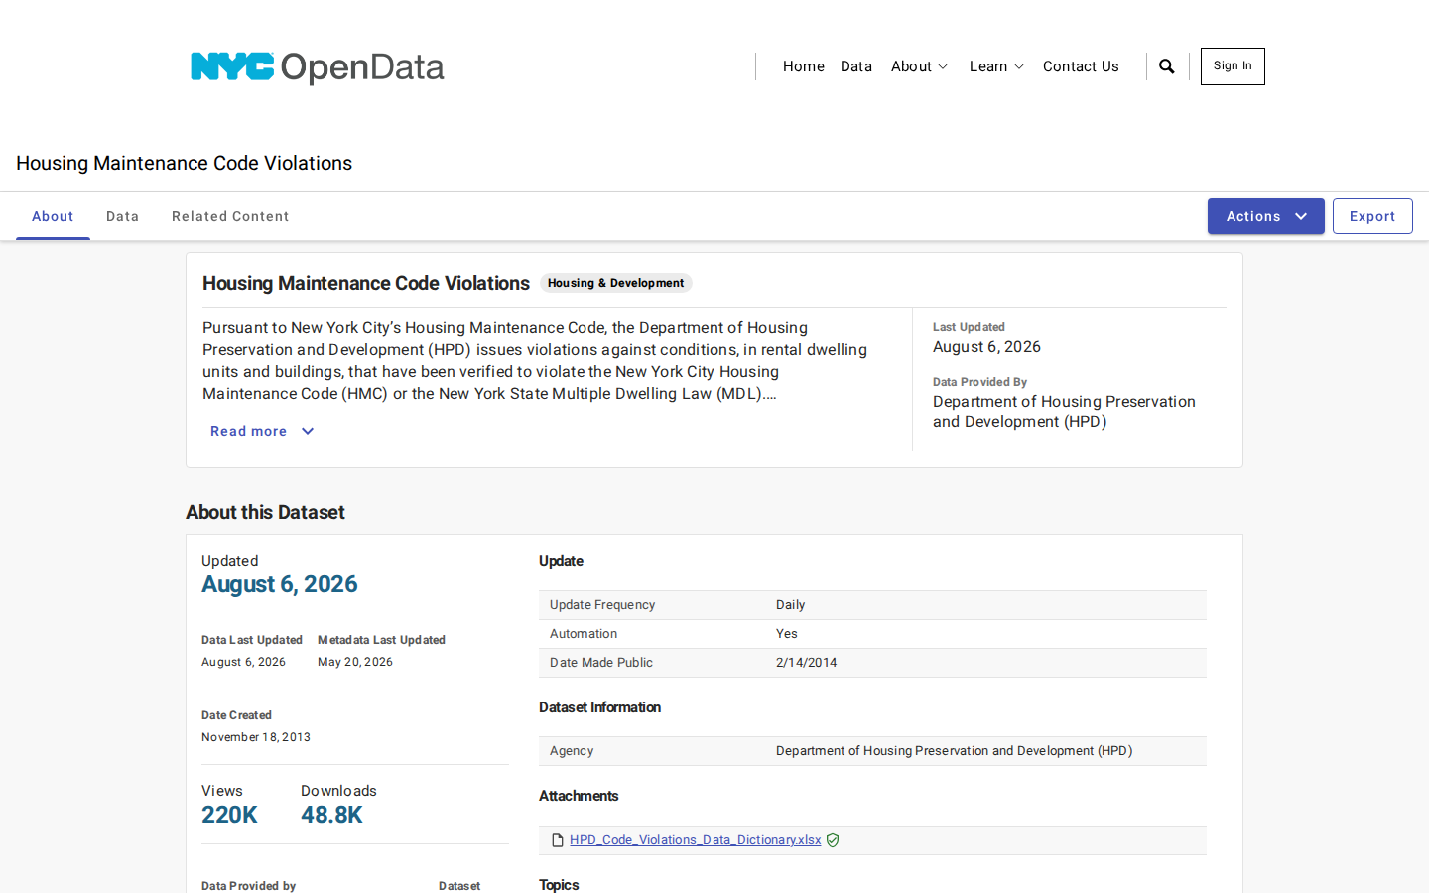Select the 220K views count

click(x=229, y=815)
